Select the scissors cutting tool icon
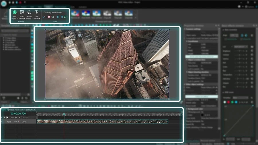Screen dimensions: 258x145 44,17
